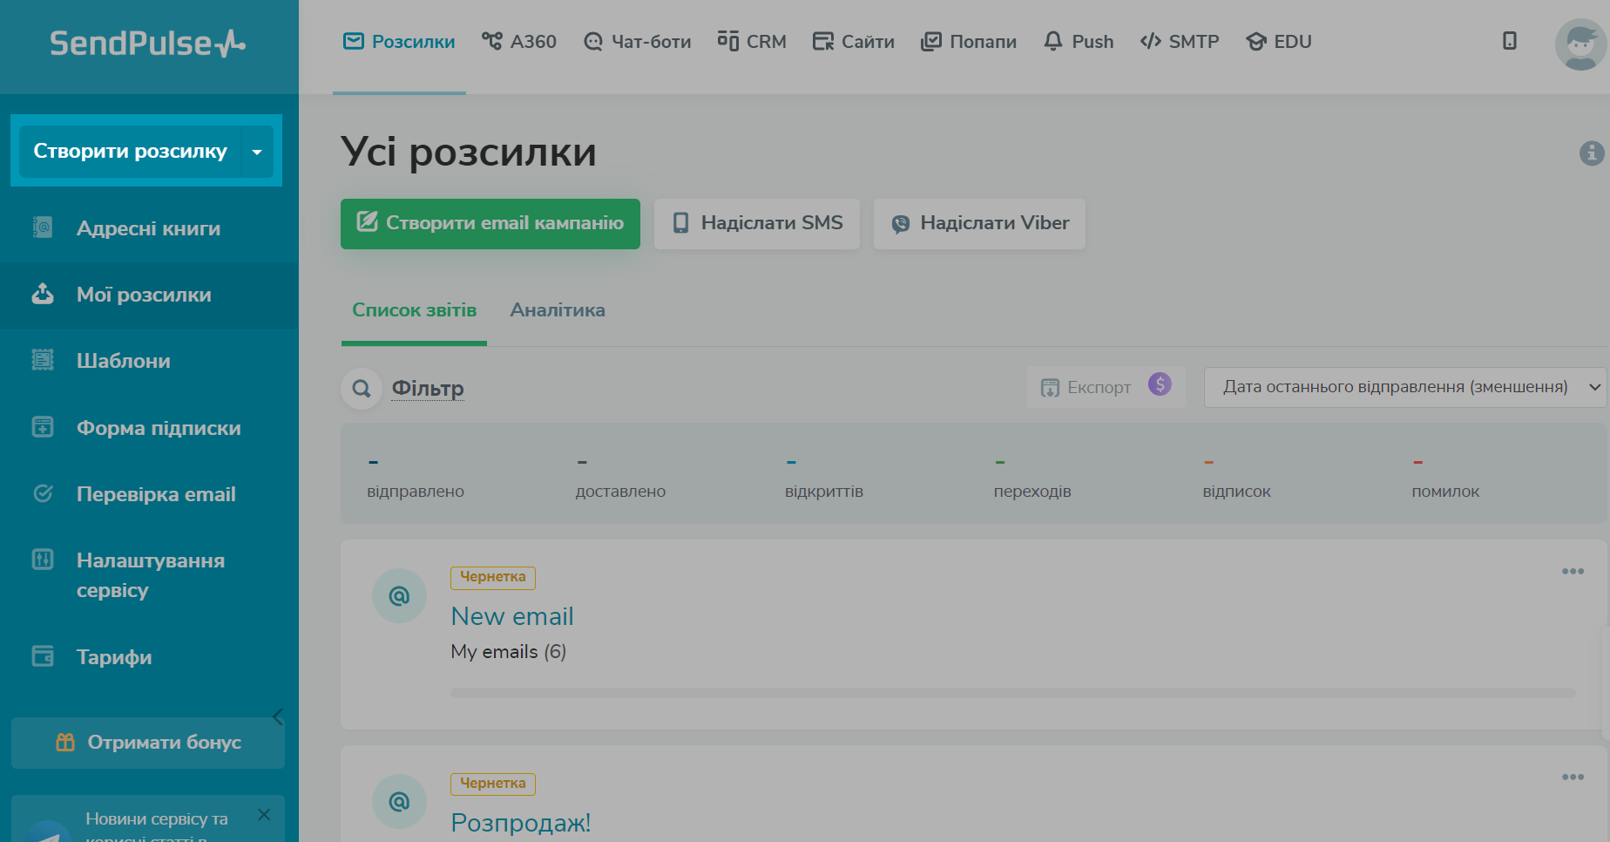Click the New email progress bar
1610x842 pixels.
(x=1012, y=693)
